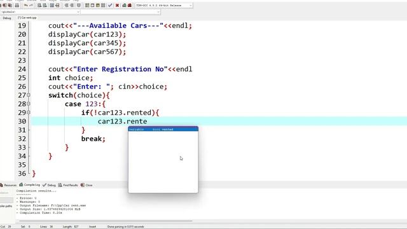
Task: Click 'cin>>choice;' on line 26
Action: (142, 87)
